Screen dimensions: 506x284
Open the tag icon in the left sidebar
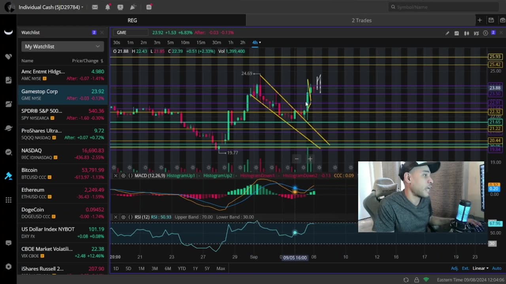coord(8,56)
